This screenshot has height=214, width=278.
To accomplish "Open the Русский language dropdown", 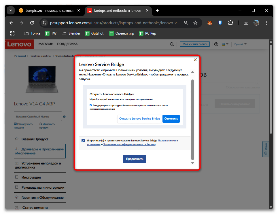I will pyautogui.click(x=240, y=44).
